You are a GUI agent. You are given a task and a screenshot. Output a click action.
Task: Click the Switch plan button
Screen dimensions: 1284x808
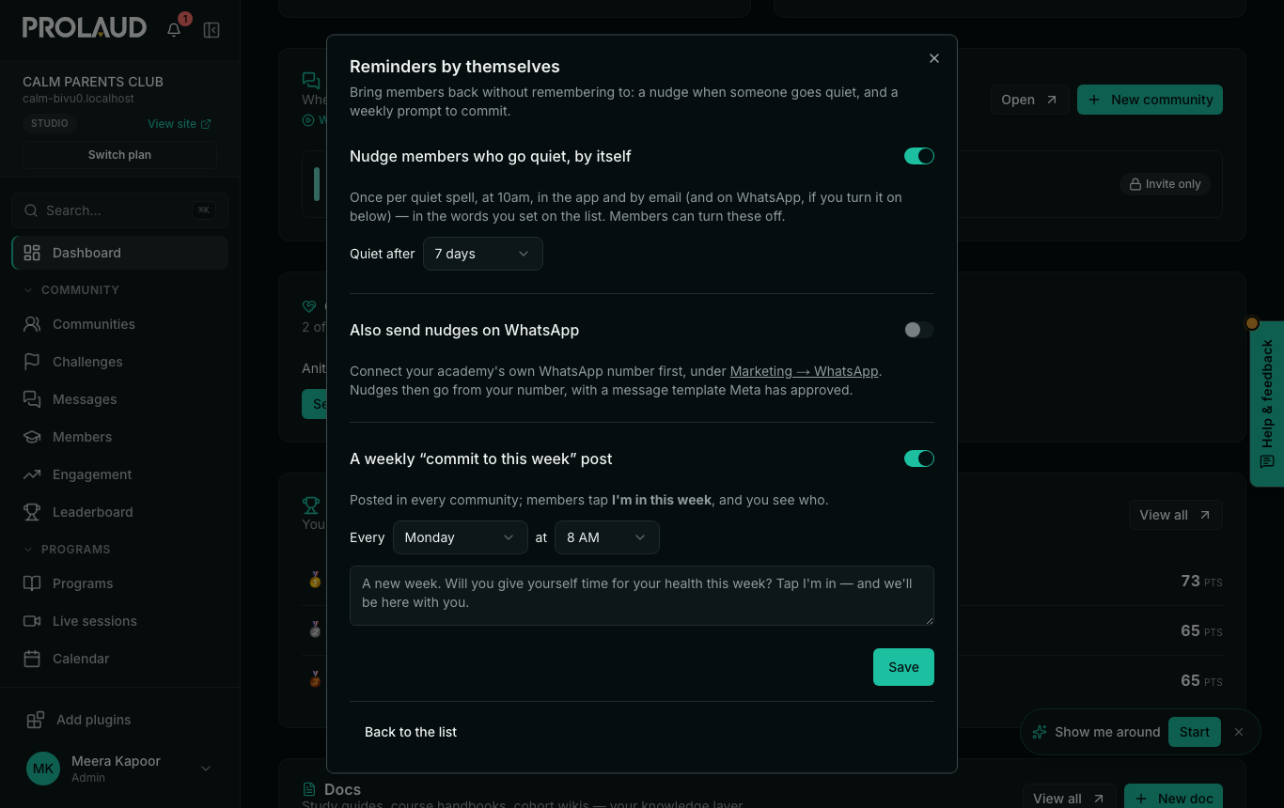tap(119, 155)
